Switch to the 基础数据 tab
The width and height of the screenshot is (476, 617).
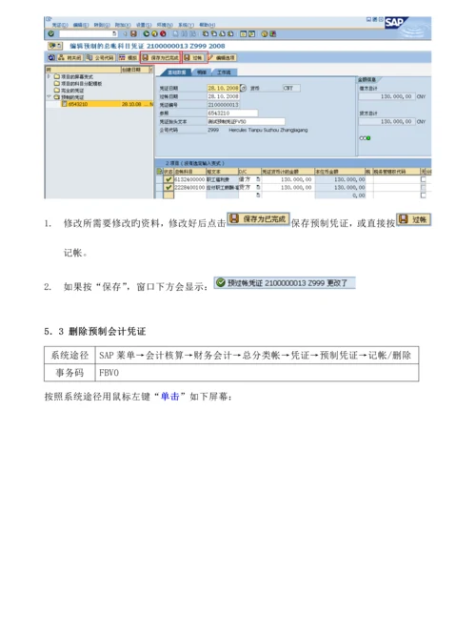pyautogui.click(x=175, y=72)
